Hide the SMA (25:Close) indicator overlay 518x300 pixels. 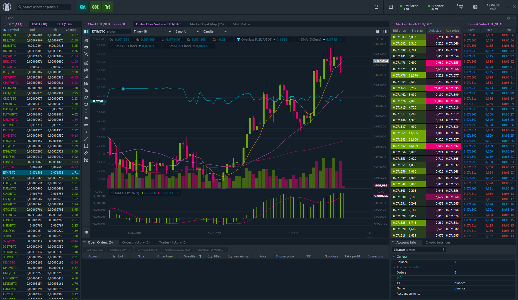[158, 46]
